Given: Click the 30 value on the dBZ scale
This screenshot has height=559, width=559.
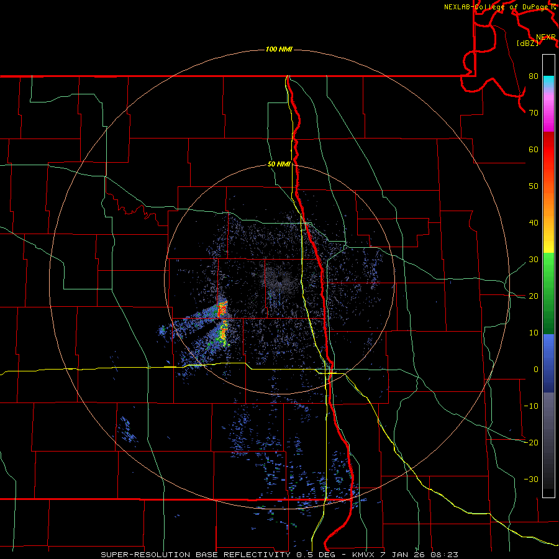Looking at the screenshot, I should click(534, 260).
